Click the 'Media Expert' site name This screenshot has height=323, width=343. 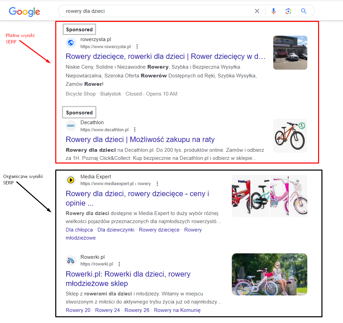[x=96, y=177]
